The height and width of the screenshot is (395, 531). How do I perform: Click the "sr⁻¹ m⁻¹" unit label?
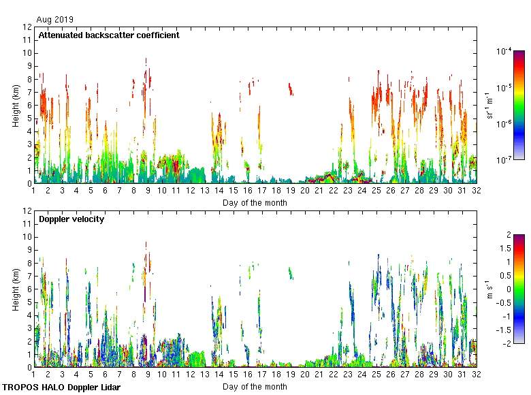click(490, 105)
